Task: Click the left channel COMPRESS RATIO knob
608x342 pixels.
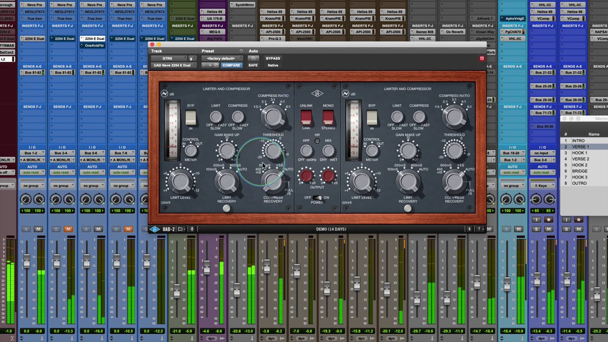Action: 273,116
